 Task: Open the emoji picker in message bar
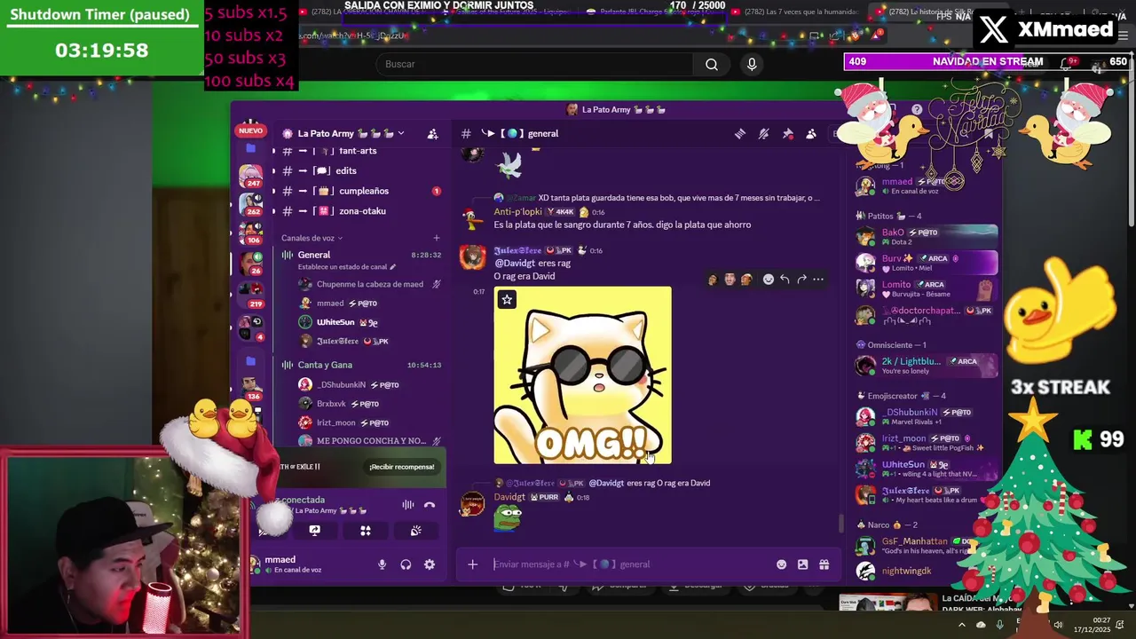(781, 564)
